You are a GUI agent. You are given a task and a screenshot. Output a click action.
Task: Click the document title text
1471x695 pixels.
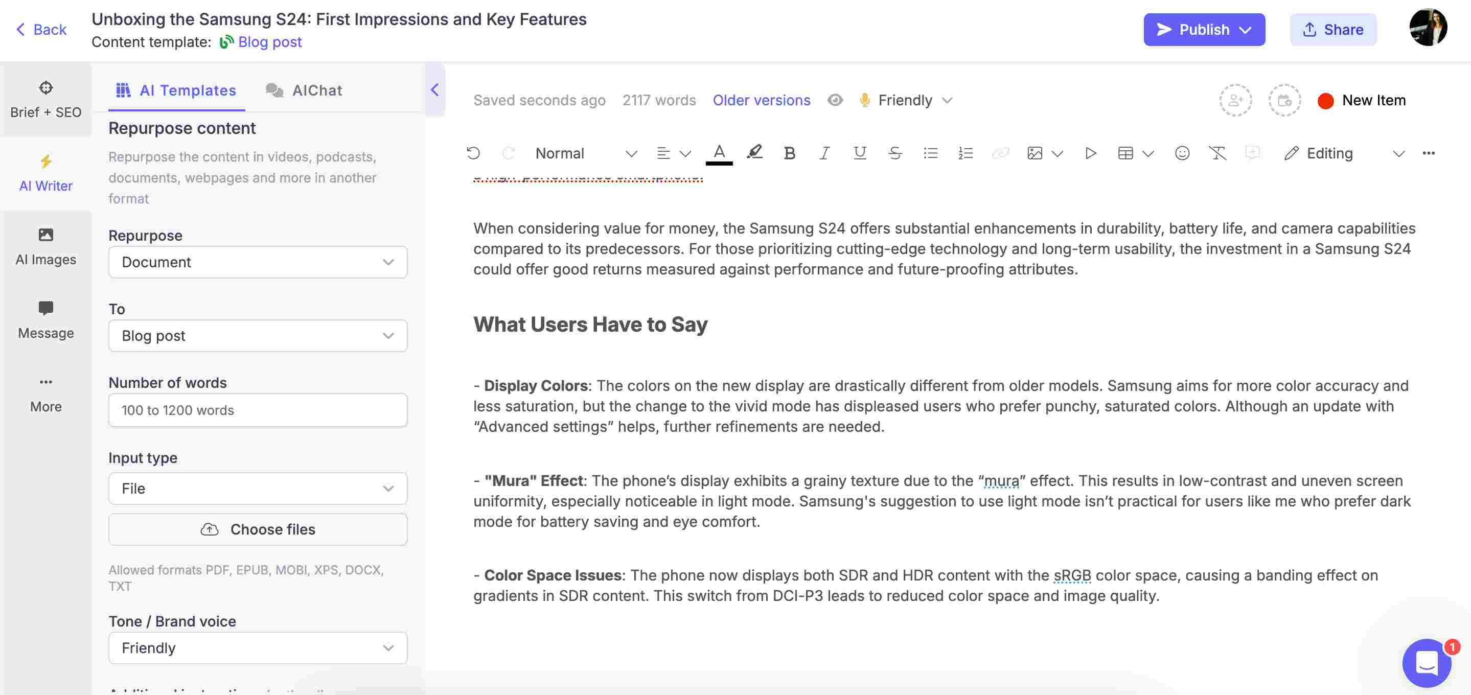(339, 19)
